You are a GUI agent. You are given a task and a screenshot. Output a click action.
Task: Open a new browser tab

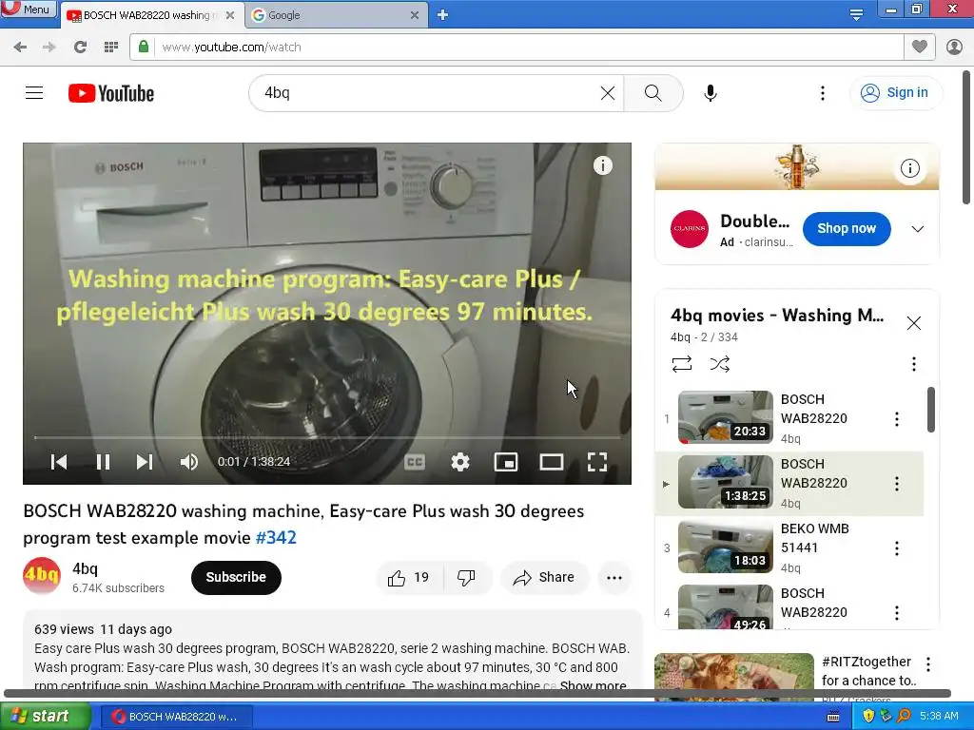(x=442, y=14)
